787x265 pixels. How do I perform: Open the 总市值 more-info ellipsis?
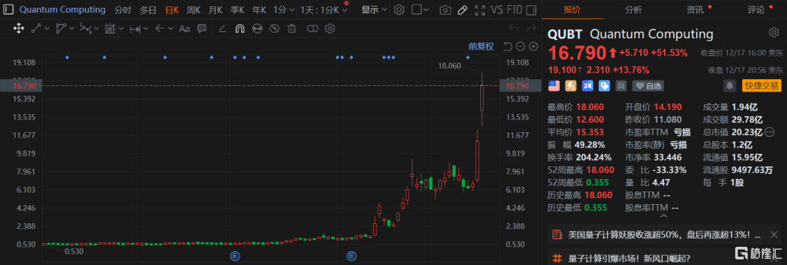point(770,132)
